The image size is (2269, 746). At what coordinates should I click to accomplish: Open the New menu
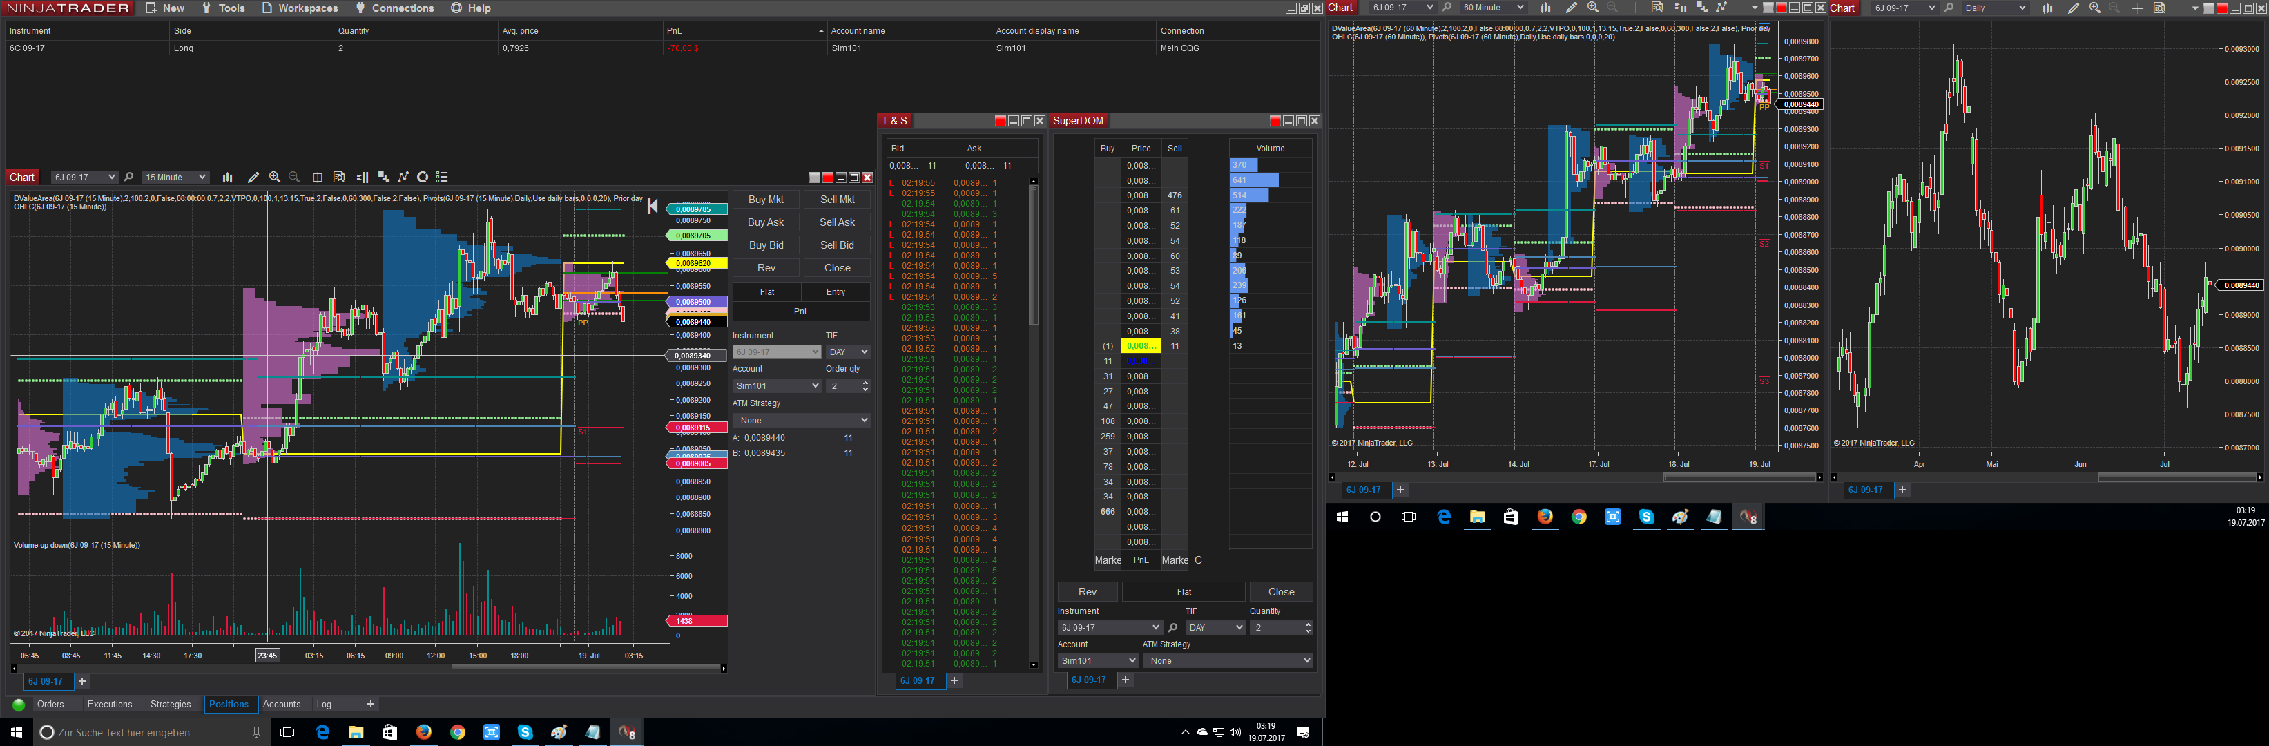tap(165, 8)
